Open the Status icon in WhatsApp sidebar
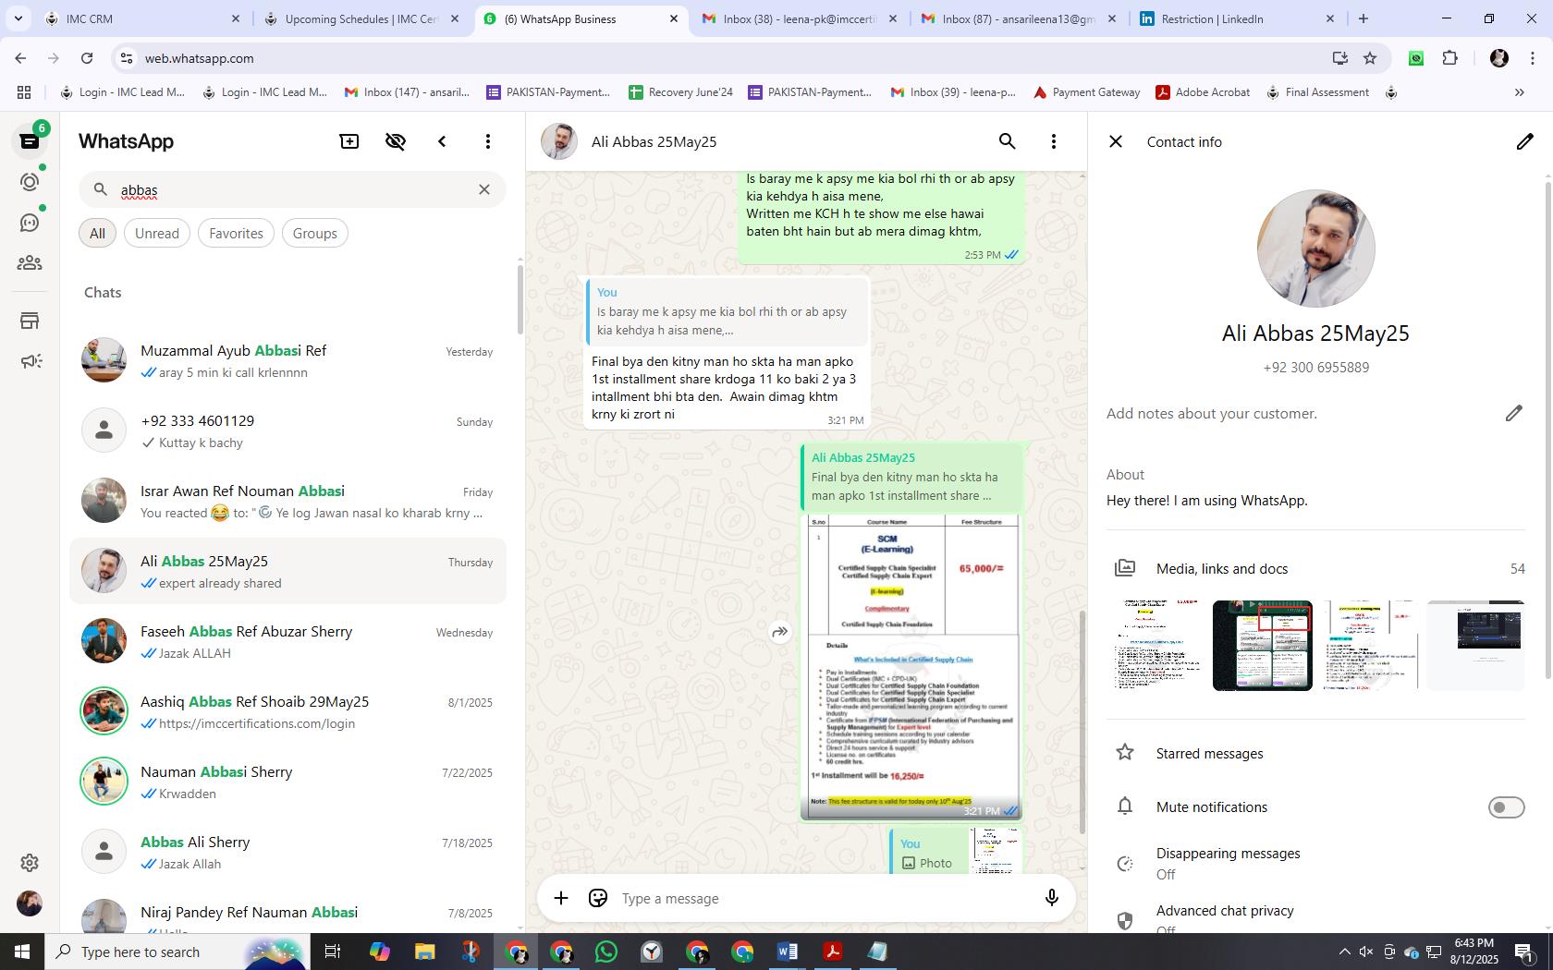The image size is (1553, 970). coord(30,182)
